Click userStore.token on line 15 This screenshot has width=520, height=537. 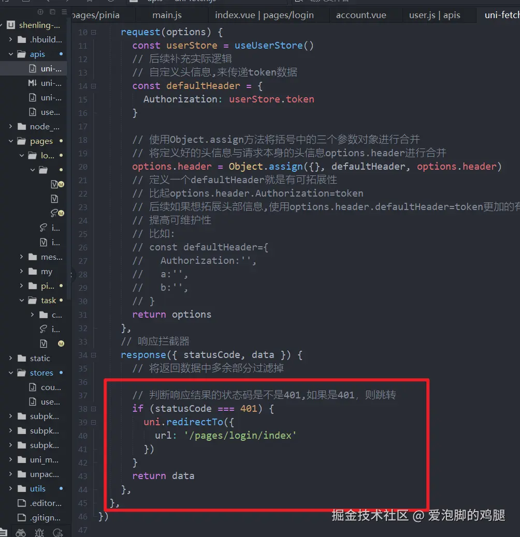click(x=271, y=99)
